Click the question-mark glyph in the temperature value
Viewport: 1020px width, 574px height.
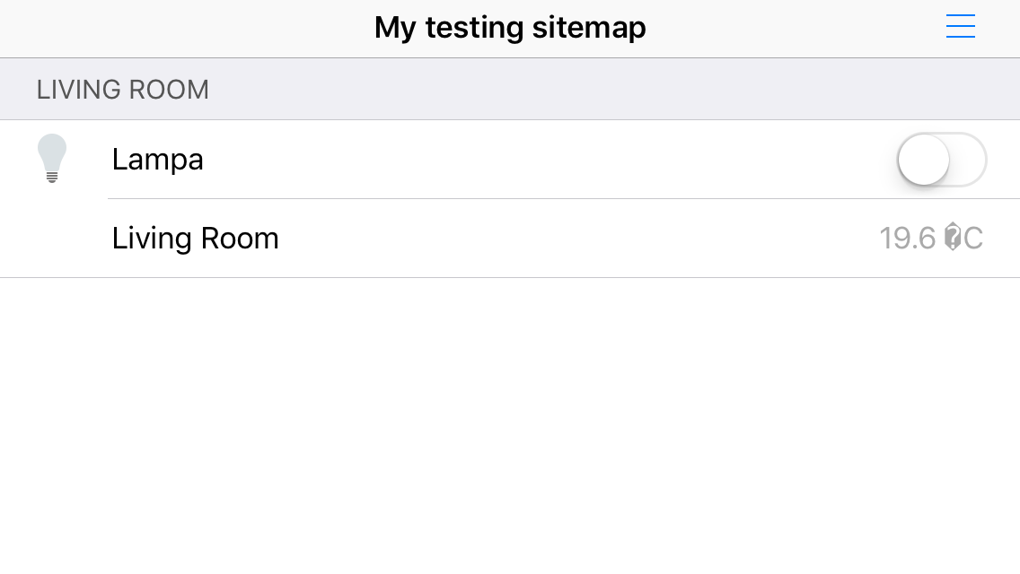(953, 237)
